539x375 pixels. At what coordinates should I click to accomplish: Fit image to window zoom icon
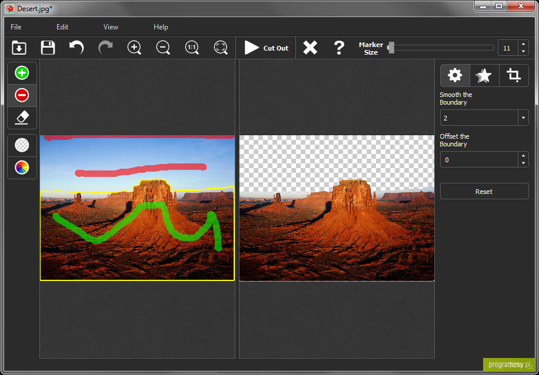coord(221,48)
